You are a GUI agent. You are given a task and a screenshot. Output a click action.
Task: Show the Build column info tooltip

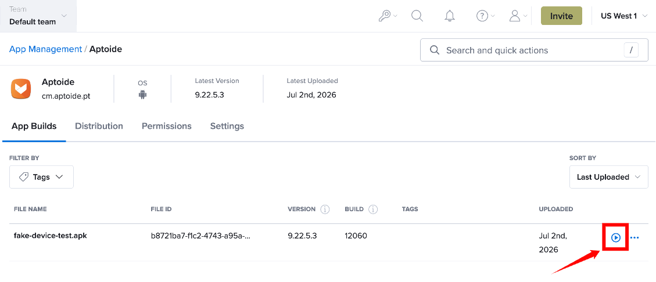point(373,209)
